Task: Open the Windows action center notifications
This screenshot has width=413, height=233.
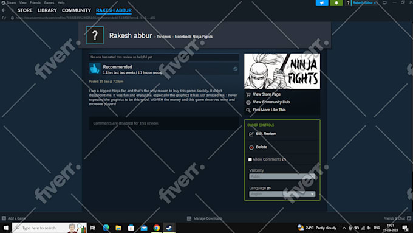Action: click(x=405, y=228)
